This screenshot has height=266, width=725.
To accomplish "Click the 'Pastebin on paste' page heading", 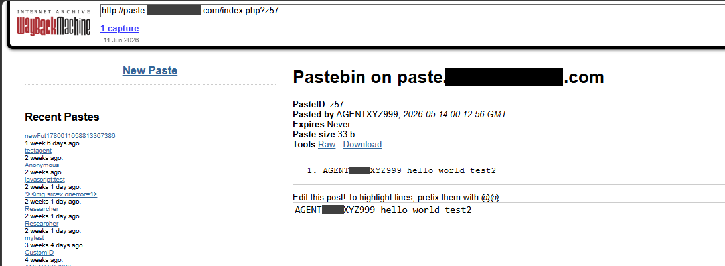I will (449, 77).
